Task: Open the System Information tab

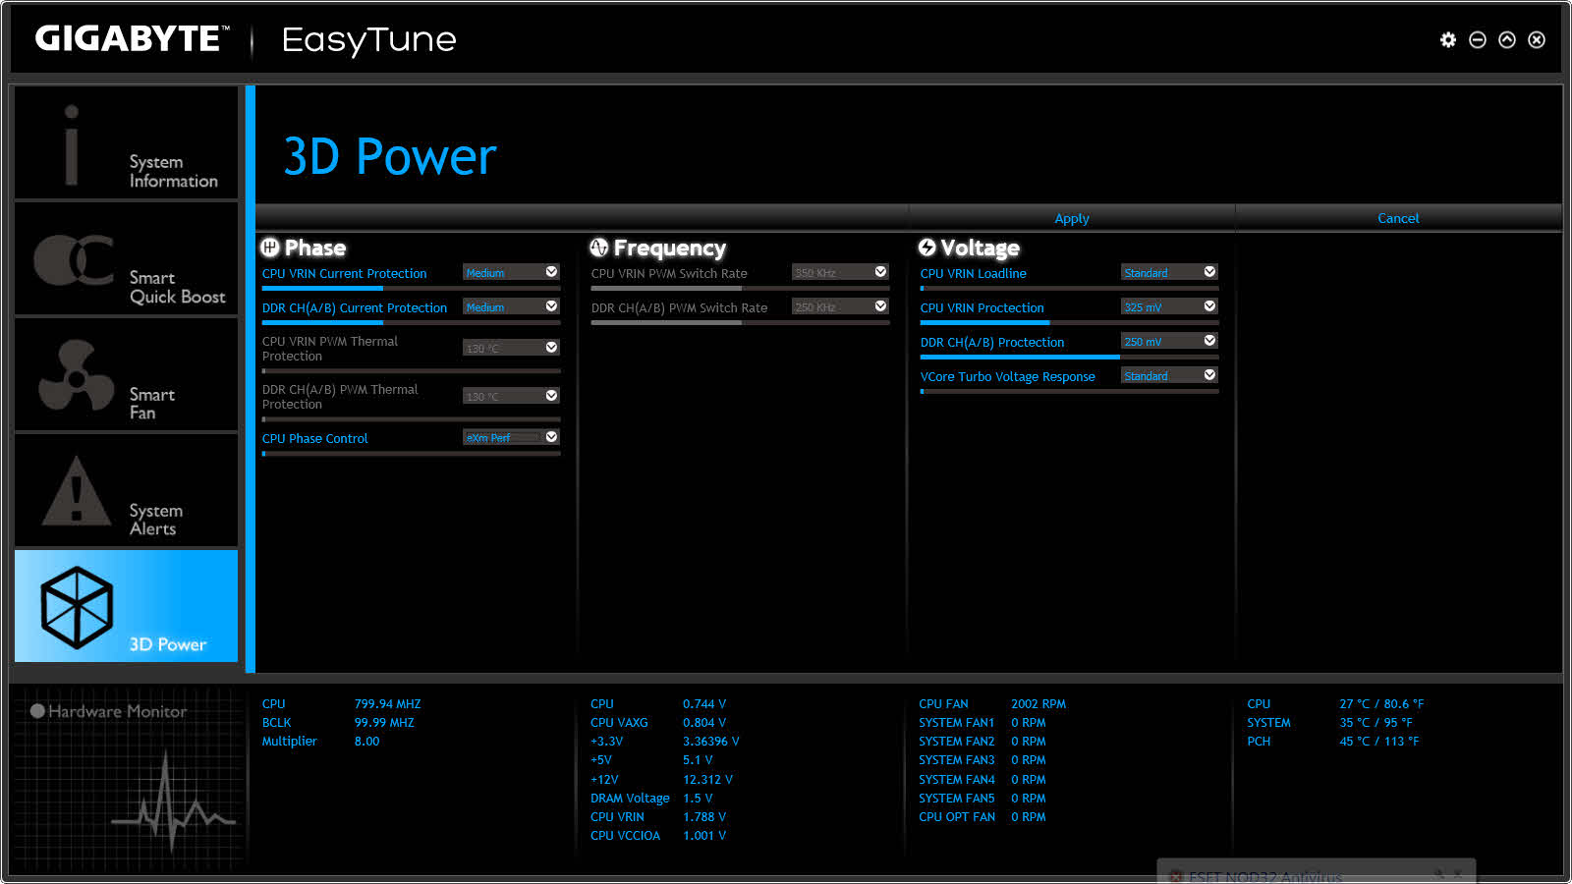Action: (x=126, y=143)
